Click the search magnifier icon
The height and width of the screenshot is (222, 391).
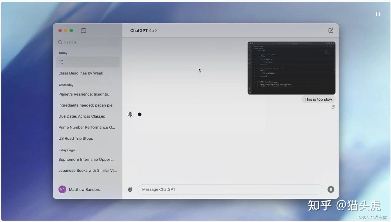60,42
